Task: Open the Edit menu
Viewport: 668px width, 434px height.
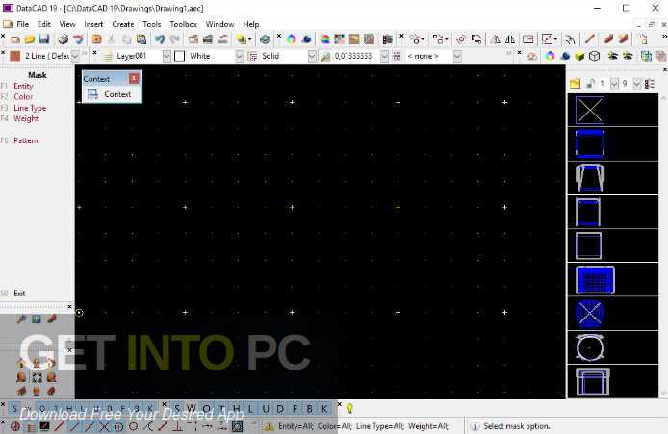Action: click(44, 24)
